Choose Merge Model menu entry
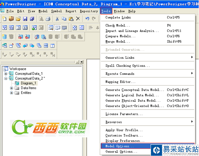The width and height of the screenshot is (199, 156). pos(148,42)
